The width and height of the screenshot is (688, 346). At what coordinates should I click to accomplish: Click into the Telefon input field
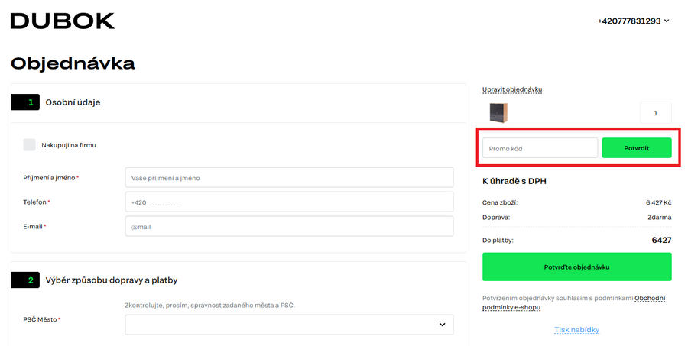(289, 202)
